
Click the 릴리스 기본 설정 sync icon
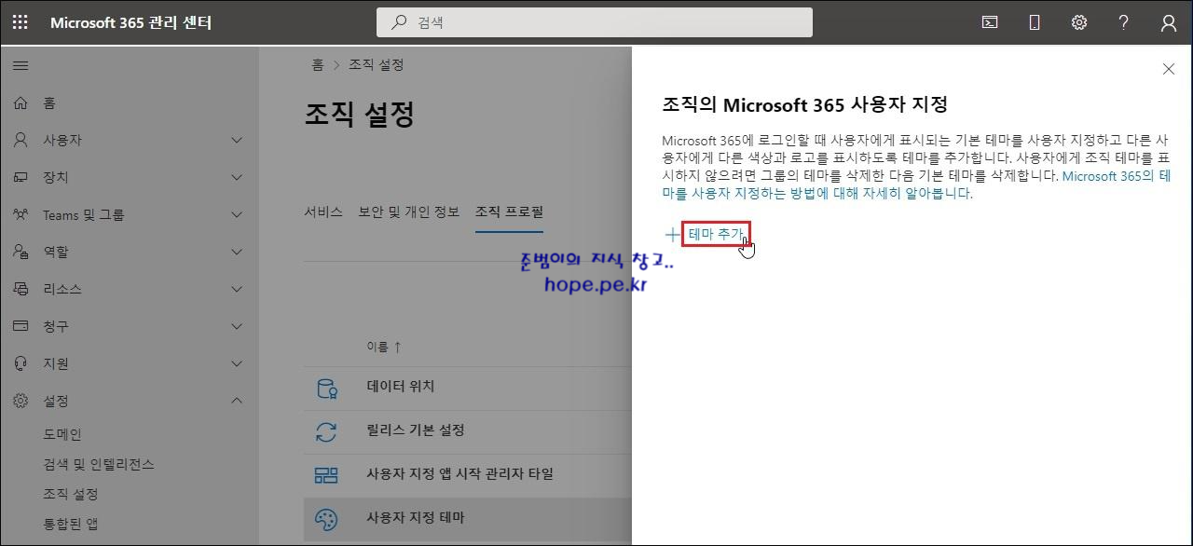click(x=326, y=431)
